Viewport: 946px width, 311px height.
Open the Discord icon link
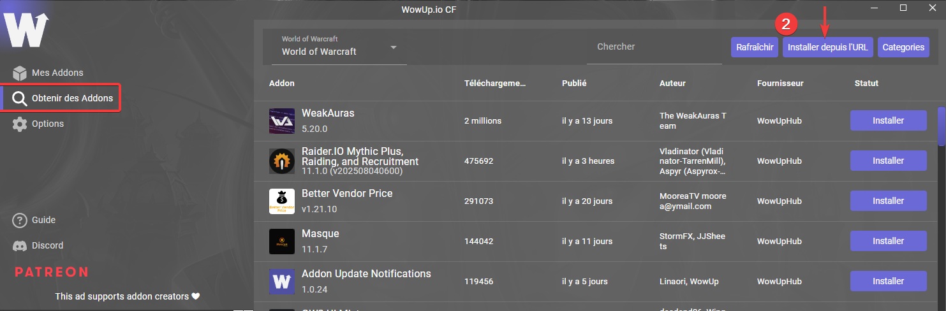click(20, 245)
